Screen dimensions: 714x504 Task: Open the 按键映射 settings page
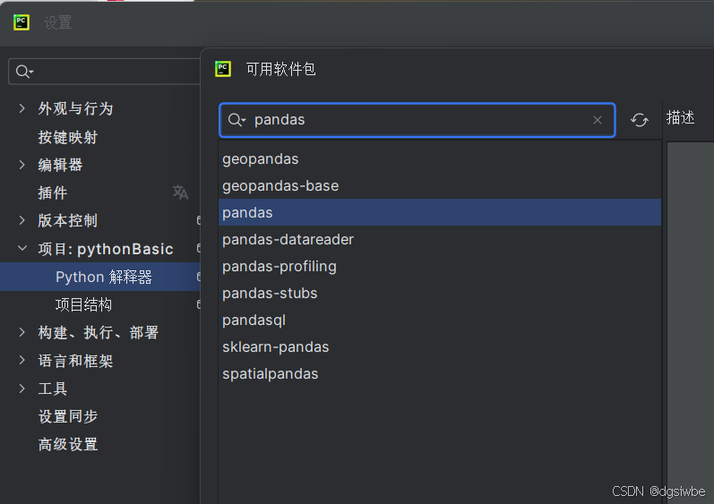point(68,137)
